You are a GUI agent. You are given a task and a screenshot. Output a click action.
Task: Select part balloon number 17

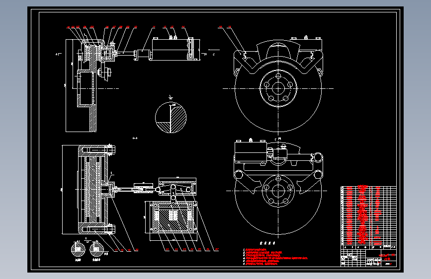116,250
